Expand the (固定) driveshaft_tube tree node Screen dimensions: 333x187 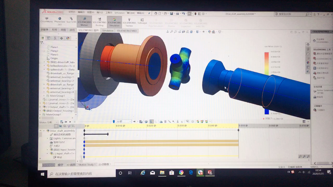(x=44, y=62)
